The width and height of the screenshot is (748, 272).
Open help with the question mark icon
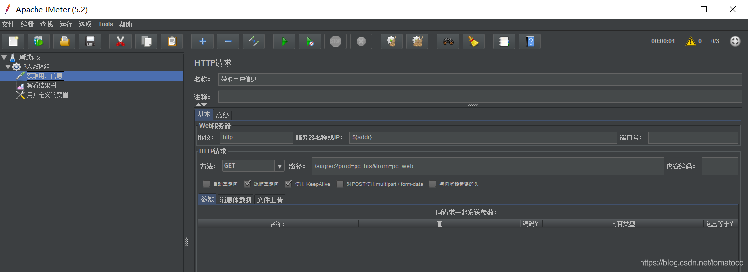[530, 41]
